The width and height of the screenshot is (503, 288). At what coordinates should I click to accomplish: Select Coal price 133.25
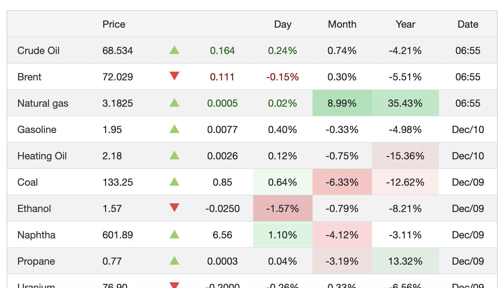(x=117, y=182)
